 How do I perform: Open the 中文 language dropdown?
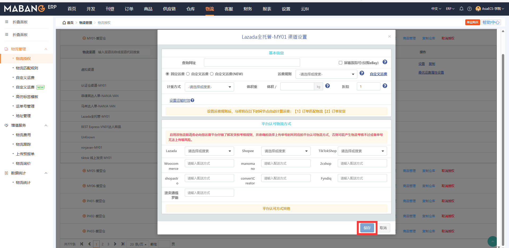click(x=436, y=9)
